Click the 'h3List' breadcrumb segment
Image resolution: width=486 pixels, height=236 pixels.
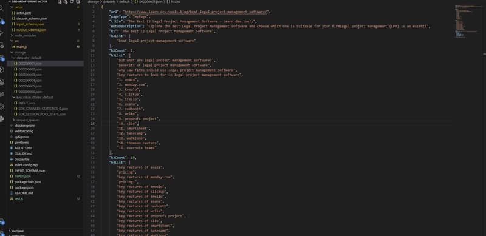173,2
